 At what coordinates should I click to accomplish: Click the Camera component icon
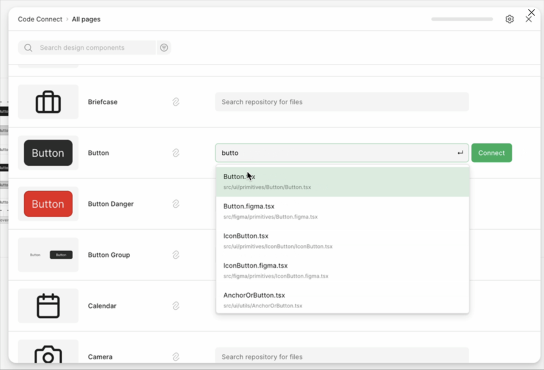[x=48, y=354]
